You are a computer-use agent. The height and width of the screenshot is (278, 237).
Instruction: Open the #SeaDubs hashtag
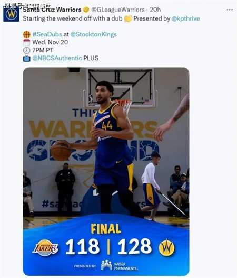point(47,34)
